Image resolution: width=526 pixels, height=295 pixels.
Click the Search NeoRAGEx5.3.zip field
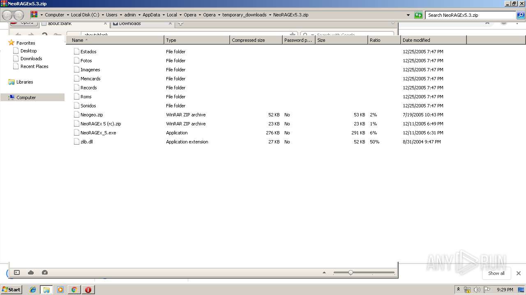471,15
